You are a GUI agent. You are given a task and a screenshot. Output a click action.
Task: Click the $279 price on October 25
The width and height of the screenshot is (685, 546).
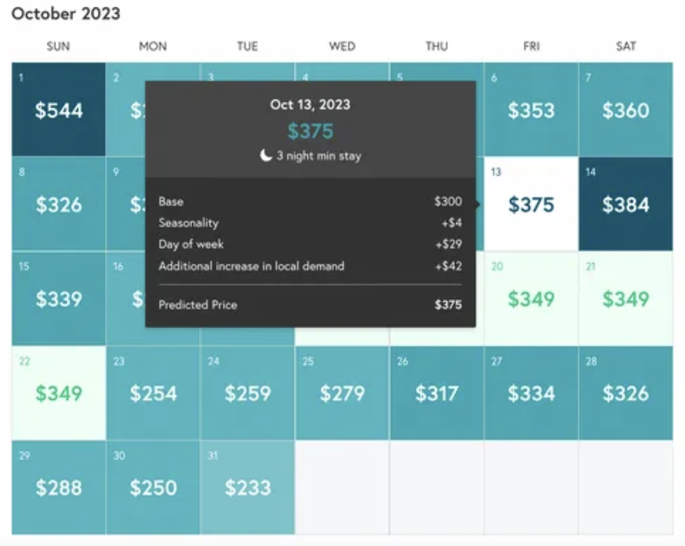[342, 393]
